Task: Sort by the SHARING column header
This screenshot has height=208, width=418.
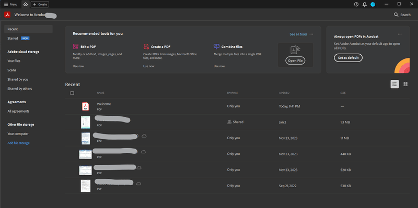Action: coord(232,93)
